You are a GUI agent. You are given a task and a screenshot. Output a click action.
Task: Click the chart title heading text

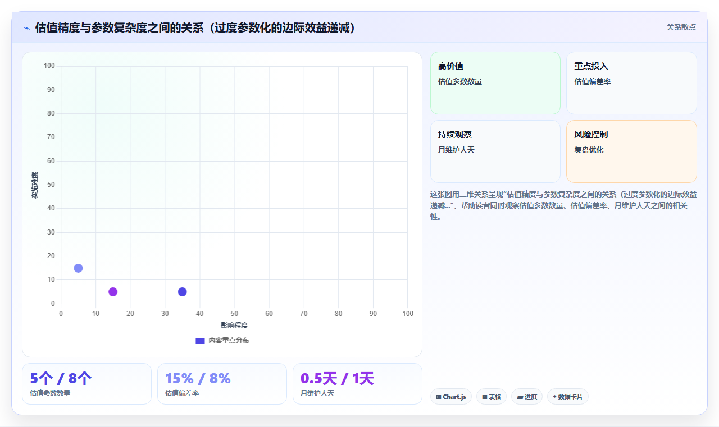[195, 28]
